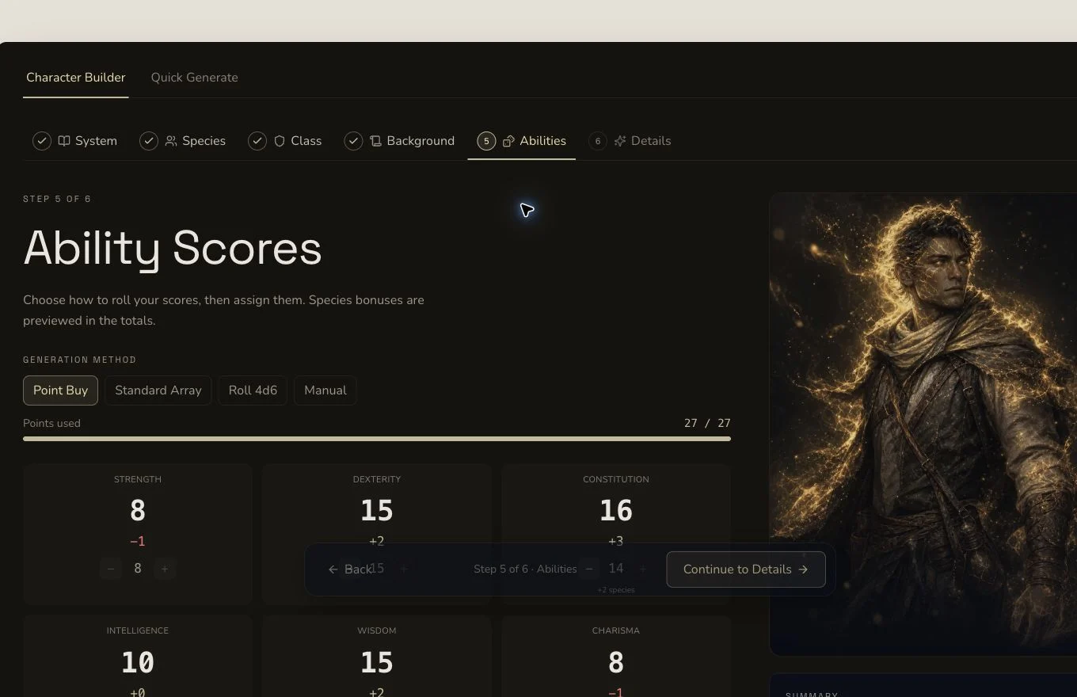Pick Manual generation method
1077x697 pixels.
[325, 390]
